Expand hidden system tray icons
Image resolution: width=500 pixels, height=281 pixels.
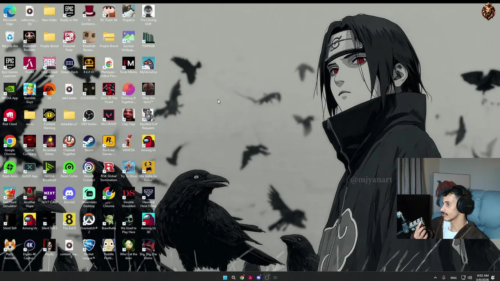tap(435, 277)
